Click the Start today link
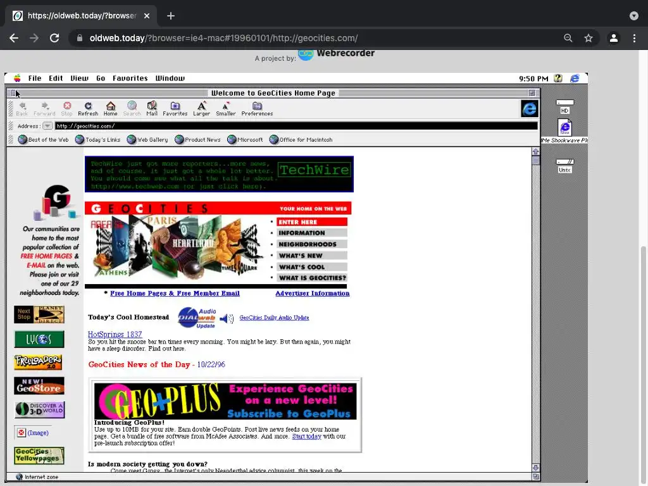The image size is (648, 486). 307,436
